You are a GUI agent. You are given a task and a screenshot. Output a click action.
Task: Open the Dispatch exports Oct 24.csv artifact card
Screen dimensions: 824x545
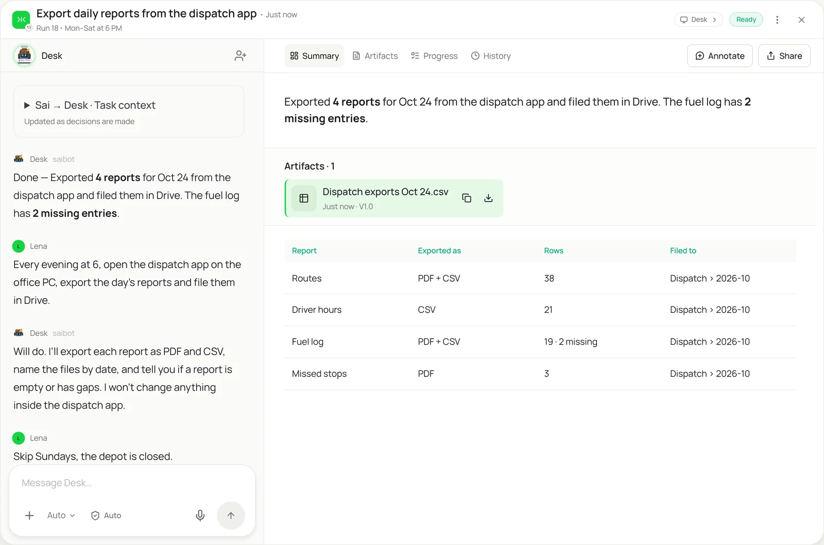pos(394,198)
